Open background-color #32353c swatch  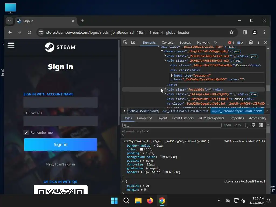pos(161,157)
